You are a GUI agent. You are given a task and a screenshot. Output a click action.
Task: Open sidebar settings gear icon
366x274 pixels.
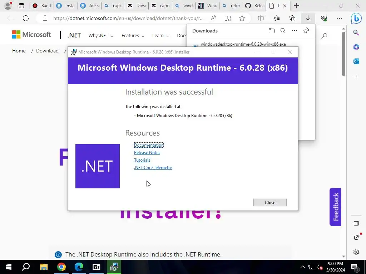pos(356,252)
